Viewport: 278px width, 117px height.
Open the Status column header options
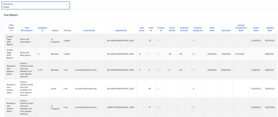55,31
